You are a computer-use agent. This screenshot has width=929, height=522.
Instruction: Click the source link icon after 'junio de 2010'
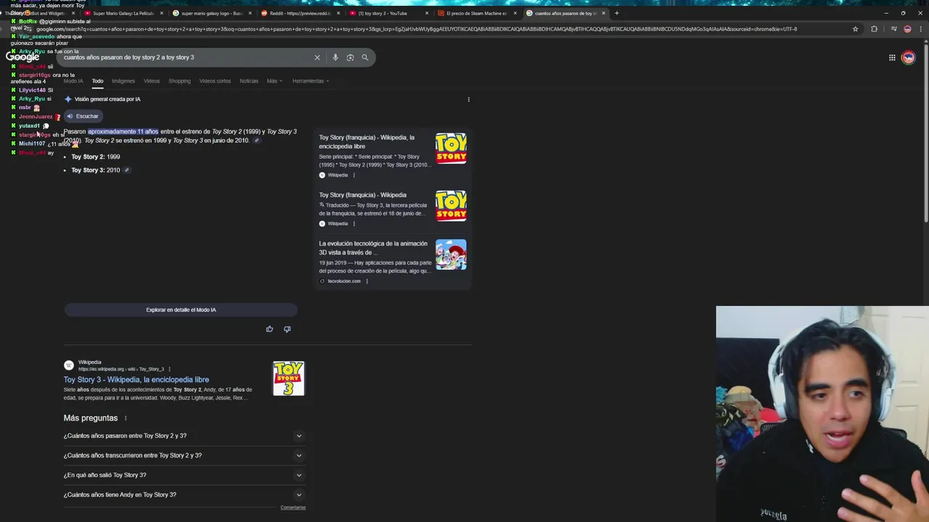point(256,141)
